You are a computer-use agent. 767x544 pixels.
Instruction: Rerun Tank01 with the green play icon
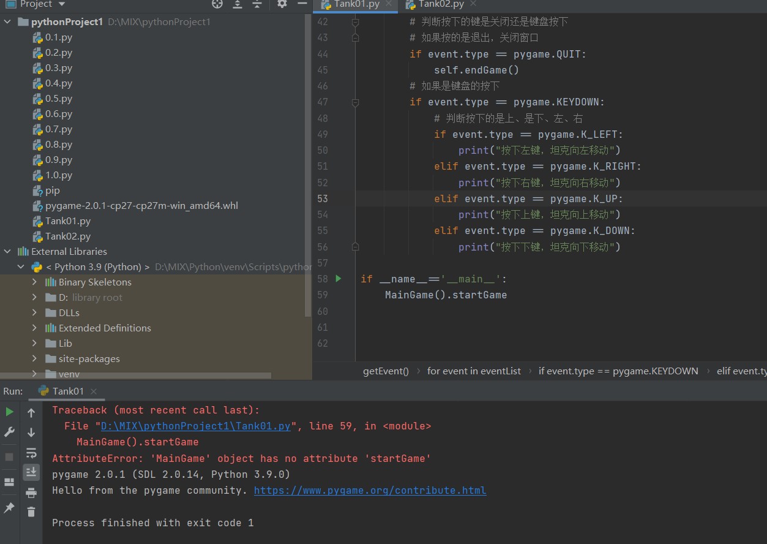tap(9, 412)
